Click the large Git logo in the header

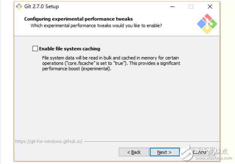click(206, 24)
